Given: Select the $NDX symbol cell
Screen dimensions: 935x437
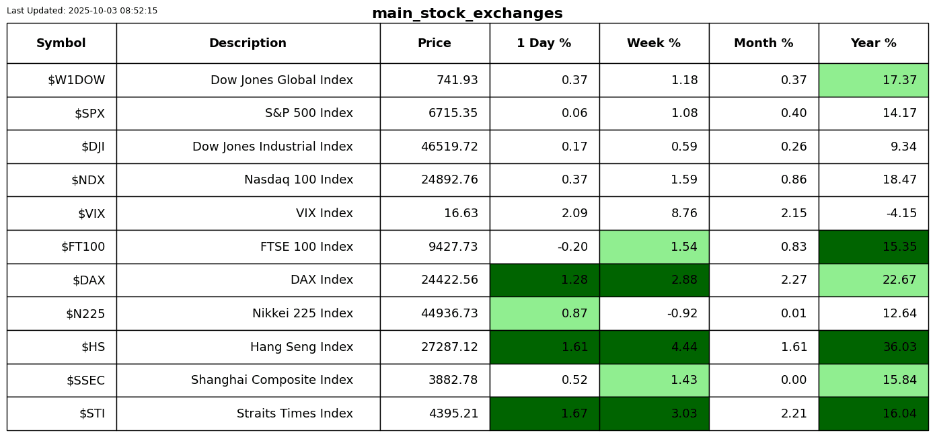Looking at the screenshot, I should 88,180.
